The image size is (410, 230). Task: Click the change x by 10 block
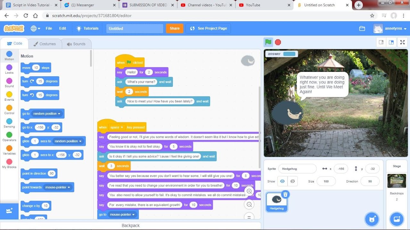[x=36, y=206]
